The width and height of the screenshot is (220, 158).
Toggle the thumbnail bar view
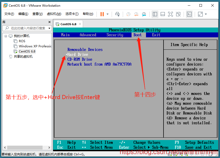tap(163, 14)
